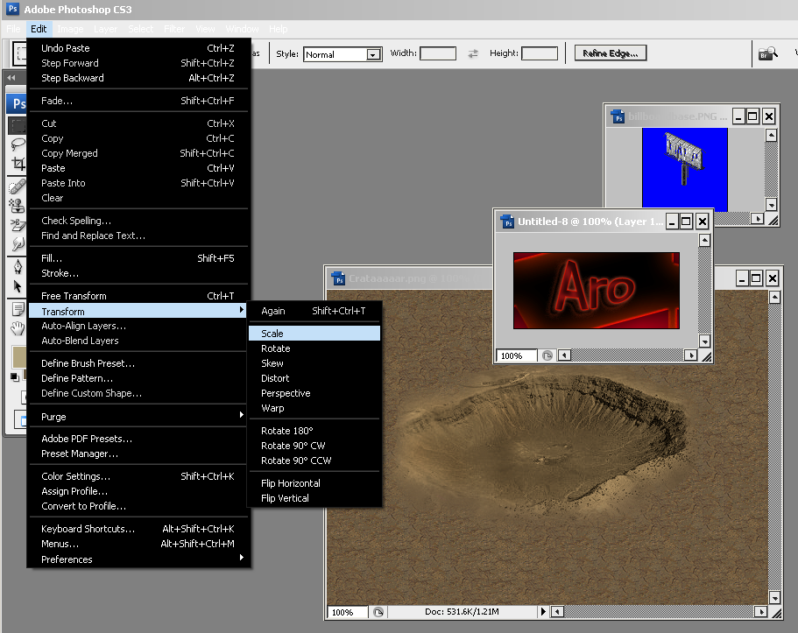Screen dimensions: 798x633
Task: Click the scroll-right arrow in Untitled-8 window
Action: 690,355
